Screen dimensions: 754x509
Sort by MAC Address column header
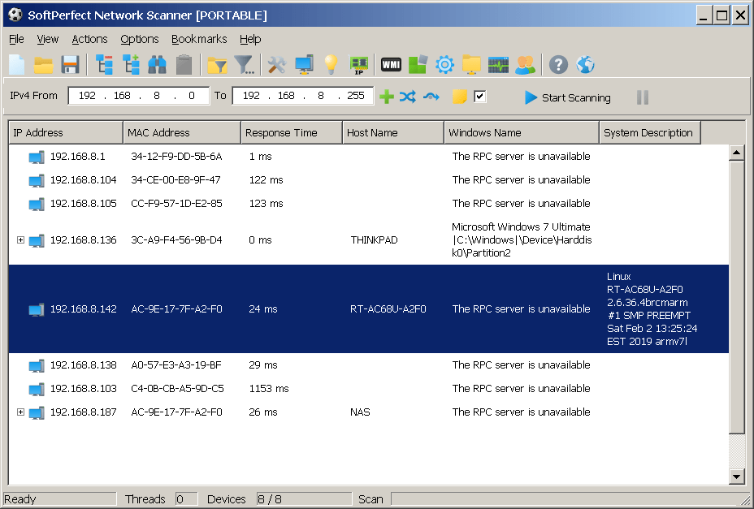click(182, 132)
